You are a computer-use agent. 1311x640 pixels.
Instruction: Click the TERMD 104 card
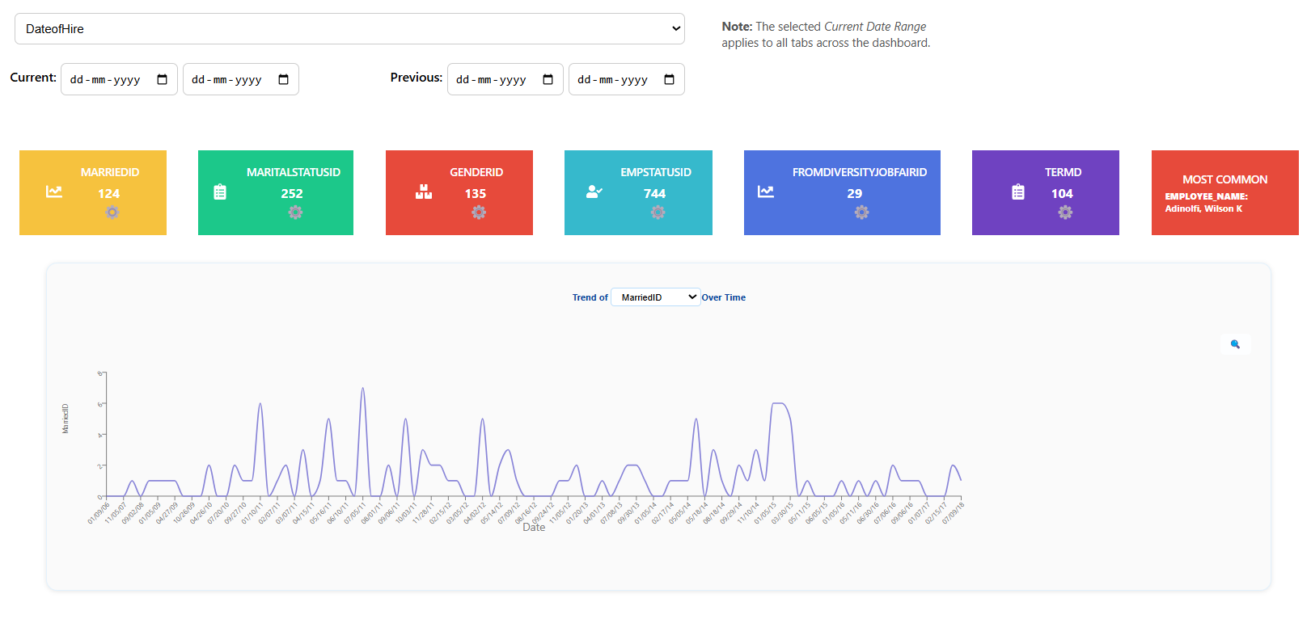point(1046,192)
